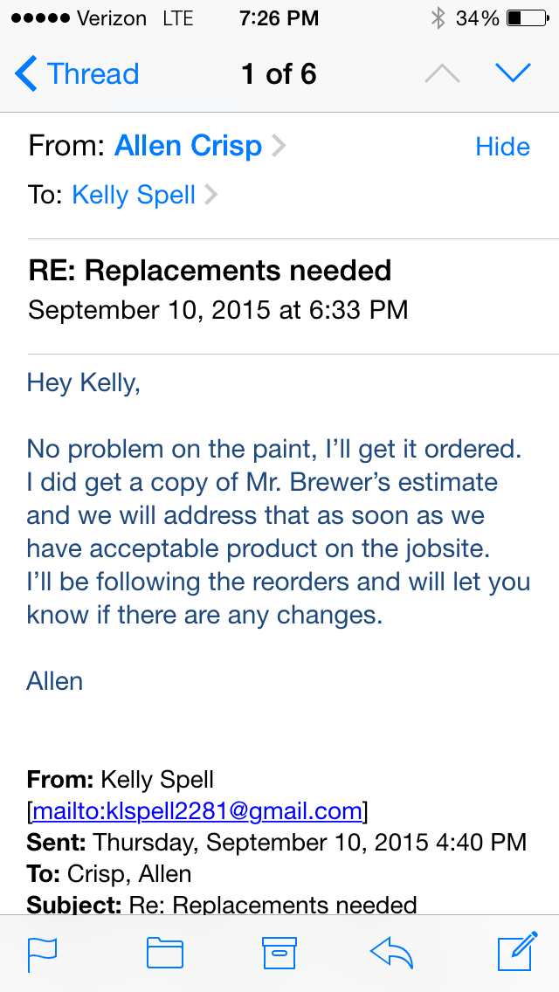
Task: Tap the September 10, 2015 date line
Action: coord(217,310)
